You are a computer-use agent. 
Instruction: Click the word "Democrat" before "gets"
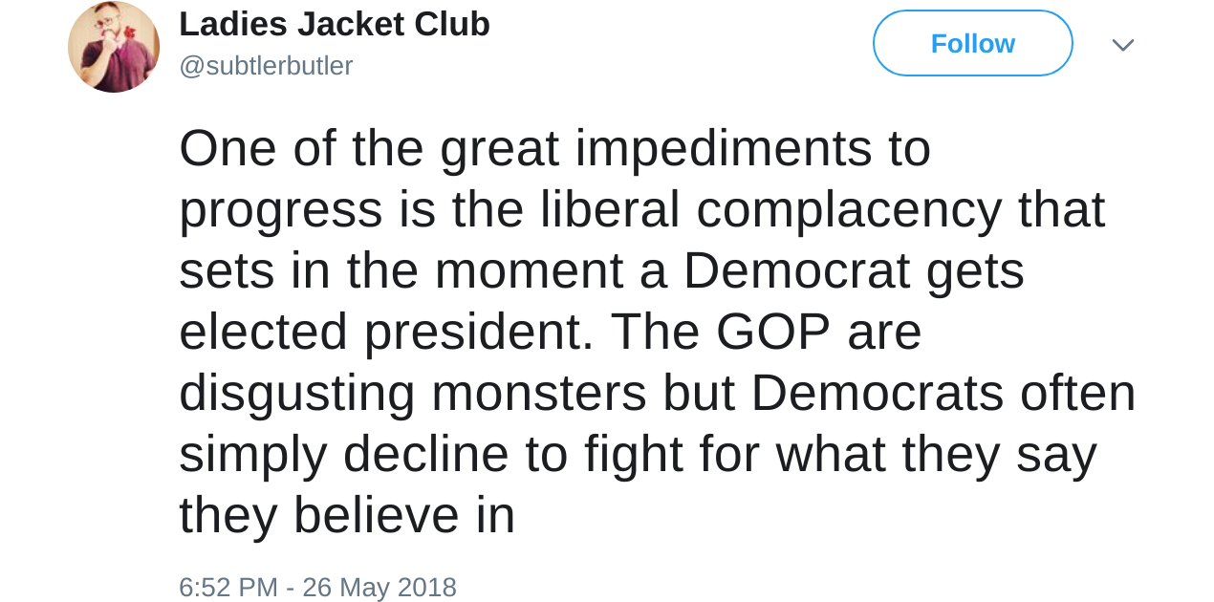click(796, 271)
